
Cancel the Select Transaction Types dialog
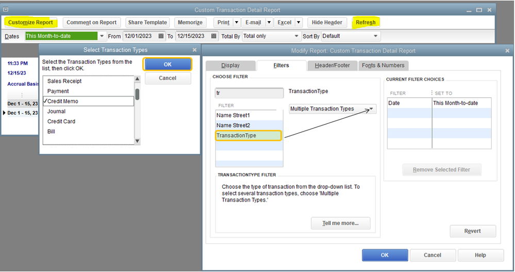point(168,78)
